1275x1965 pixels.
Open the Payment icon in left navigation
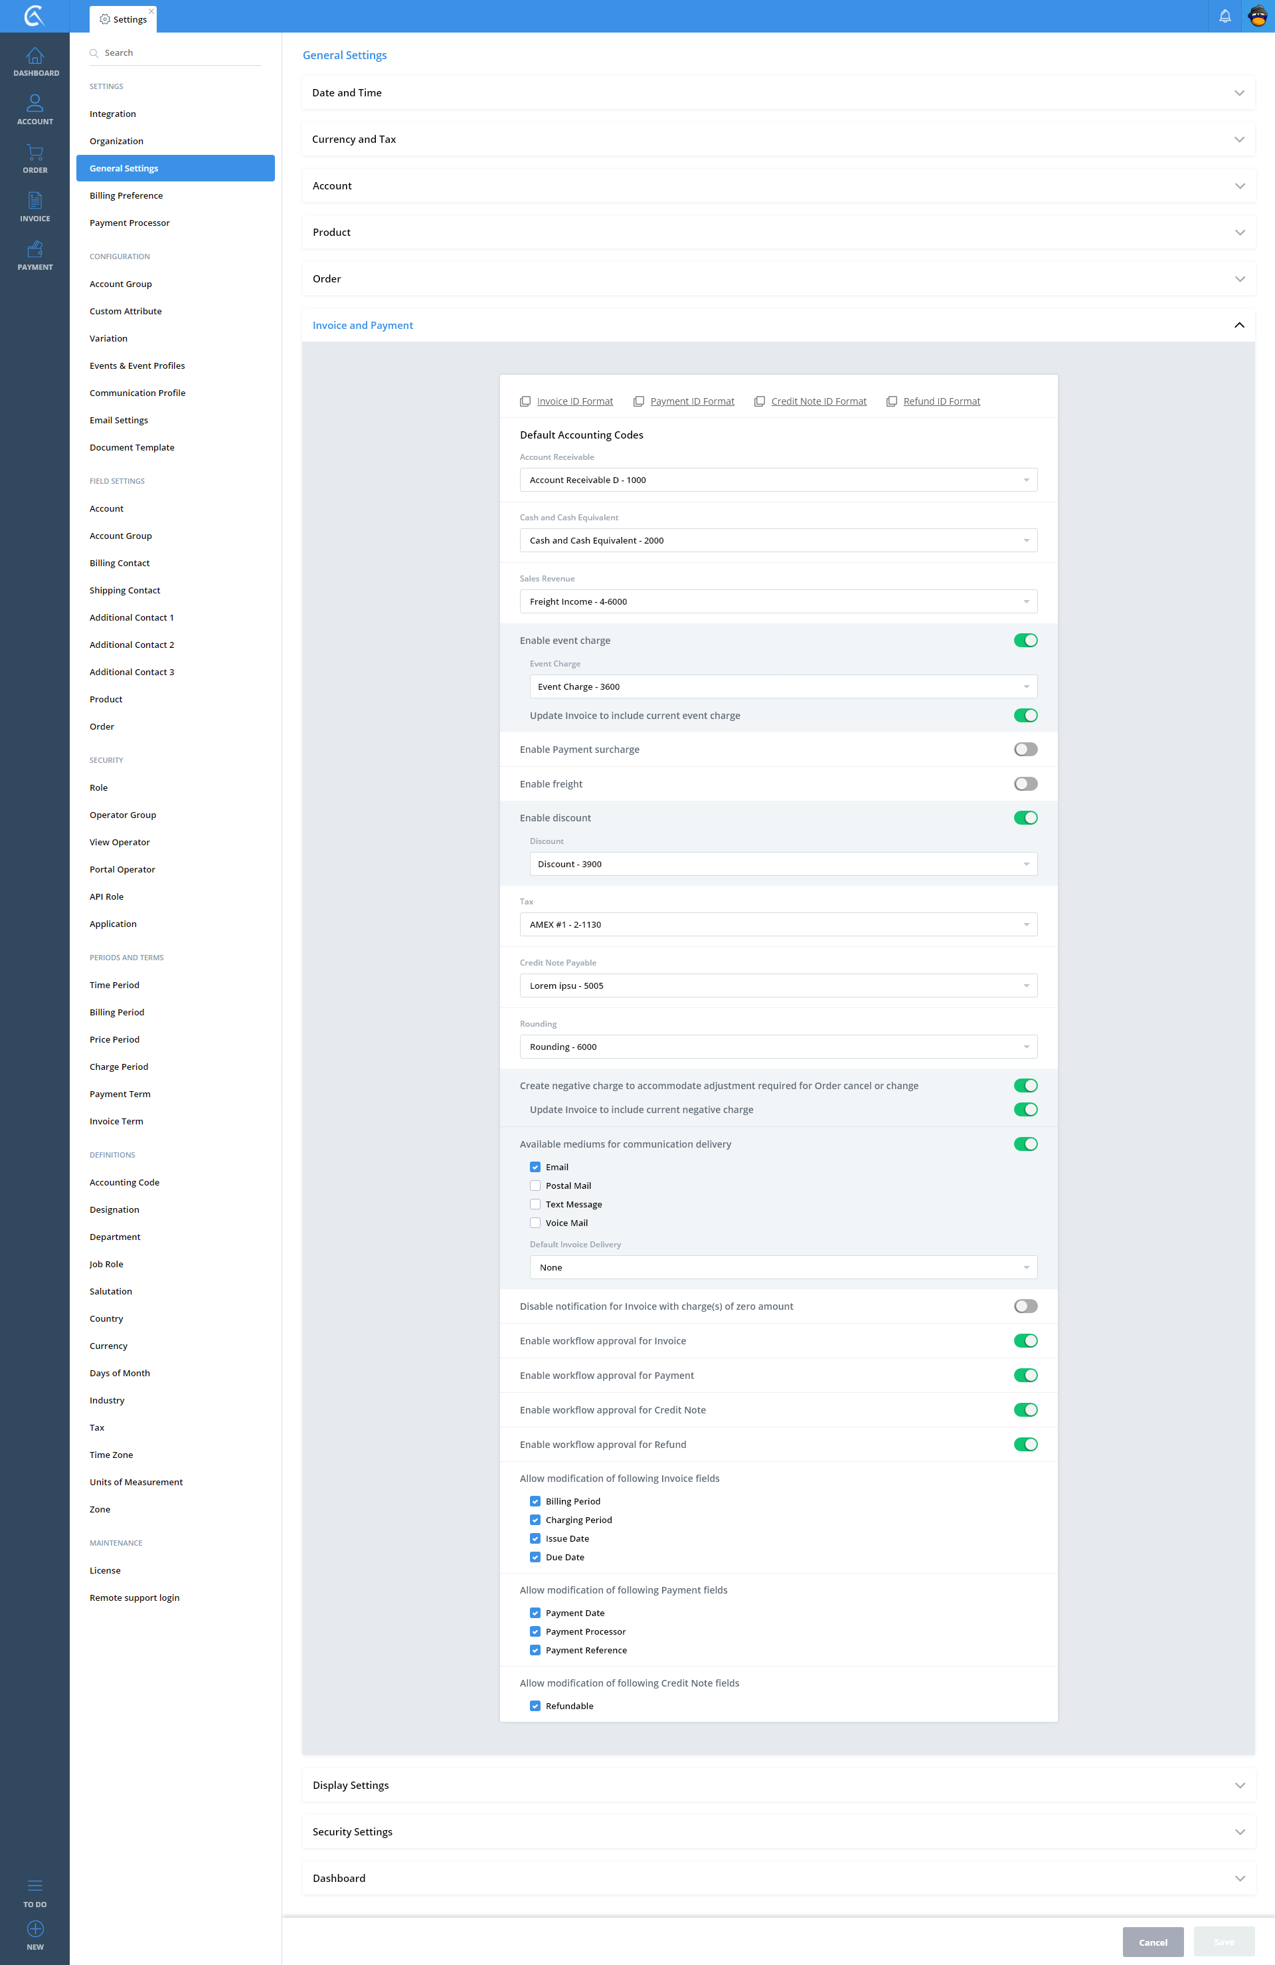coord(35,250)
